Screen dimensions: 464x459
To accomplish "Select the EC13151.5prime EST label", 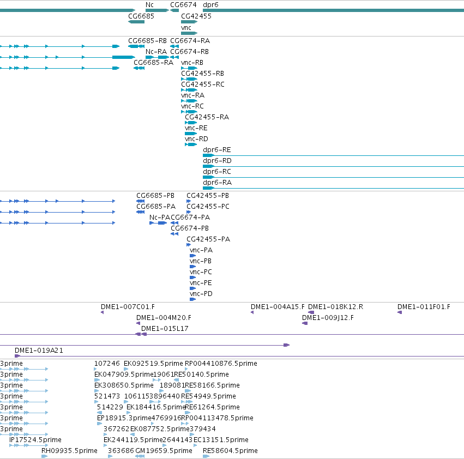I will click(221, 440).
